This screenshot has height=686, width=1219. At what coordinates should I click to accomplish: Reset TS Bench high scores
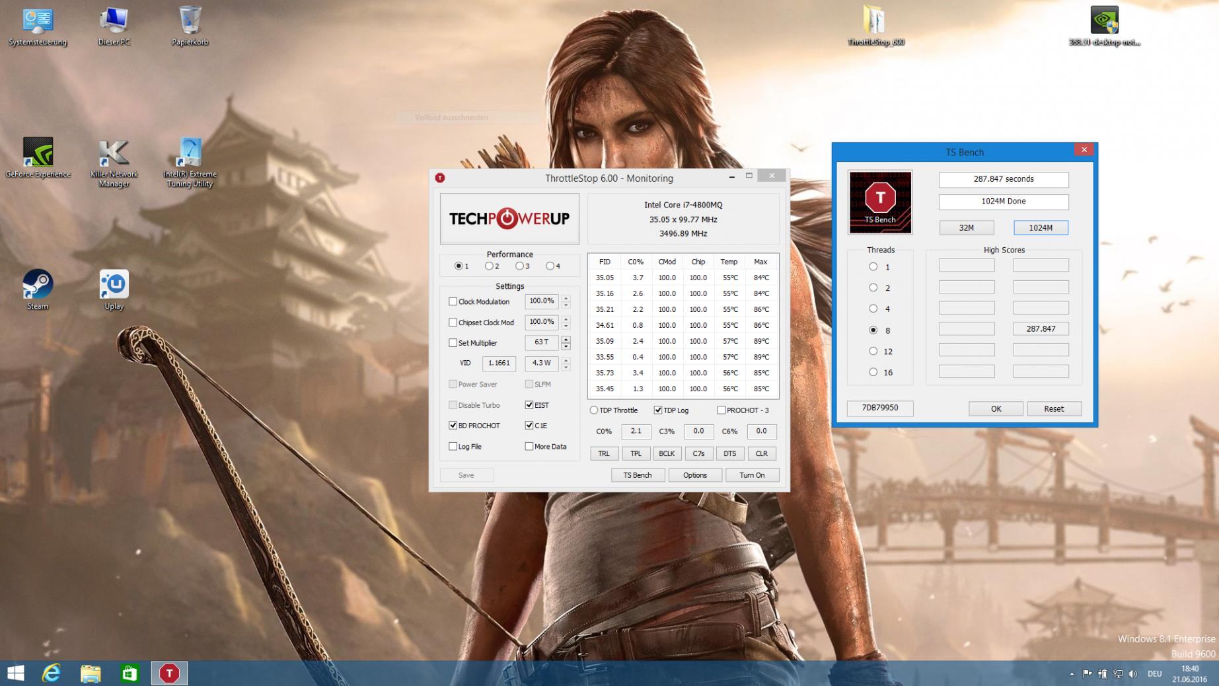pyautogui.click(x=1054, y=409)
